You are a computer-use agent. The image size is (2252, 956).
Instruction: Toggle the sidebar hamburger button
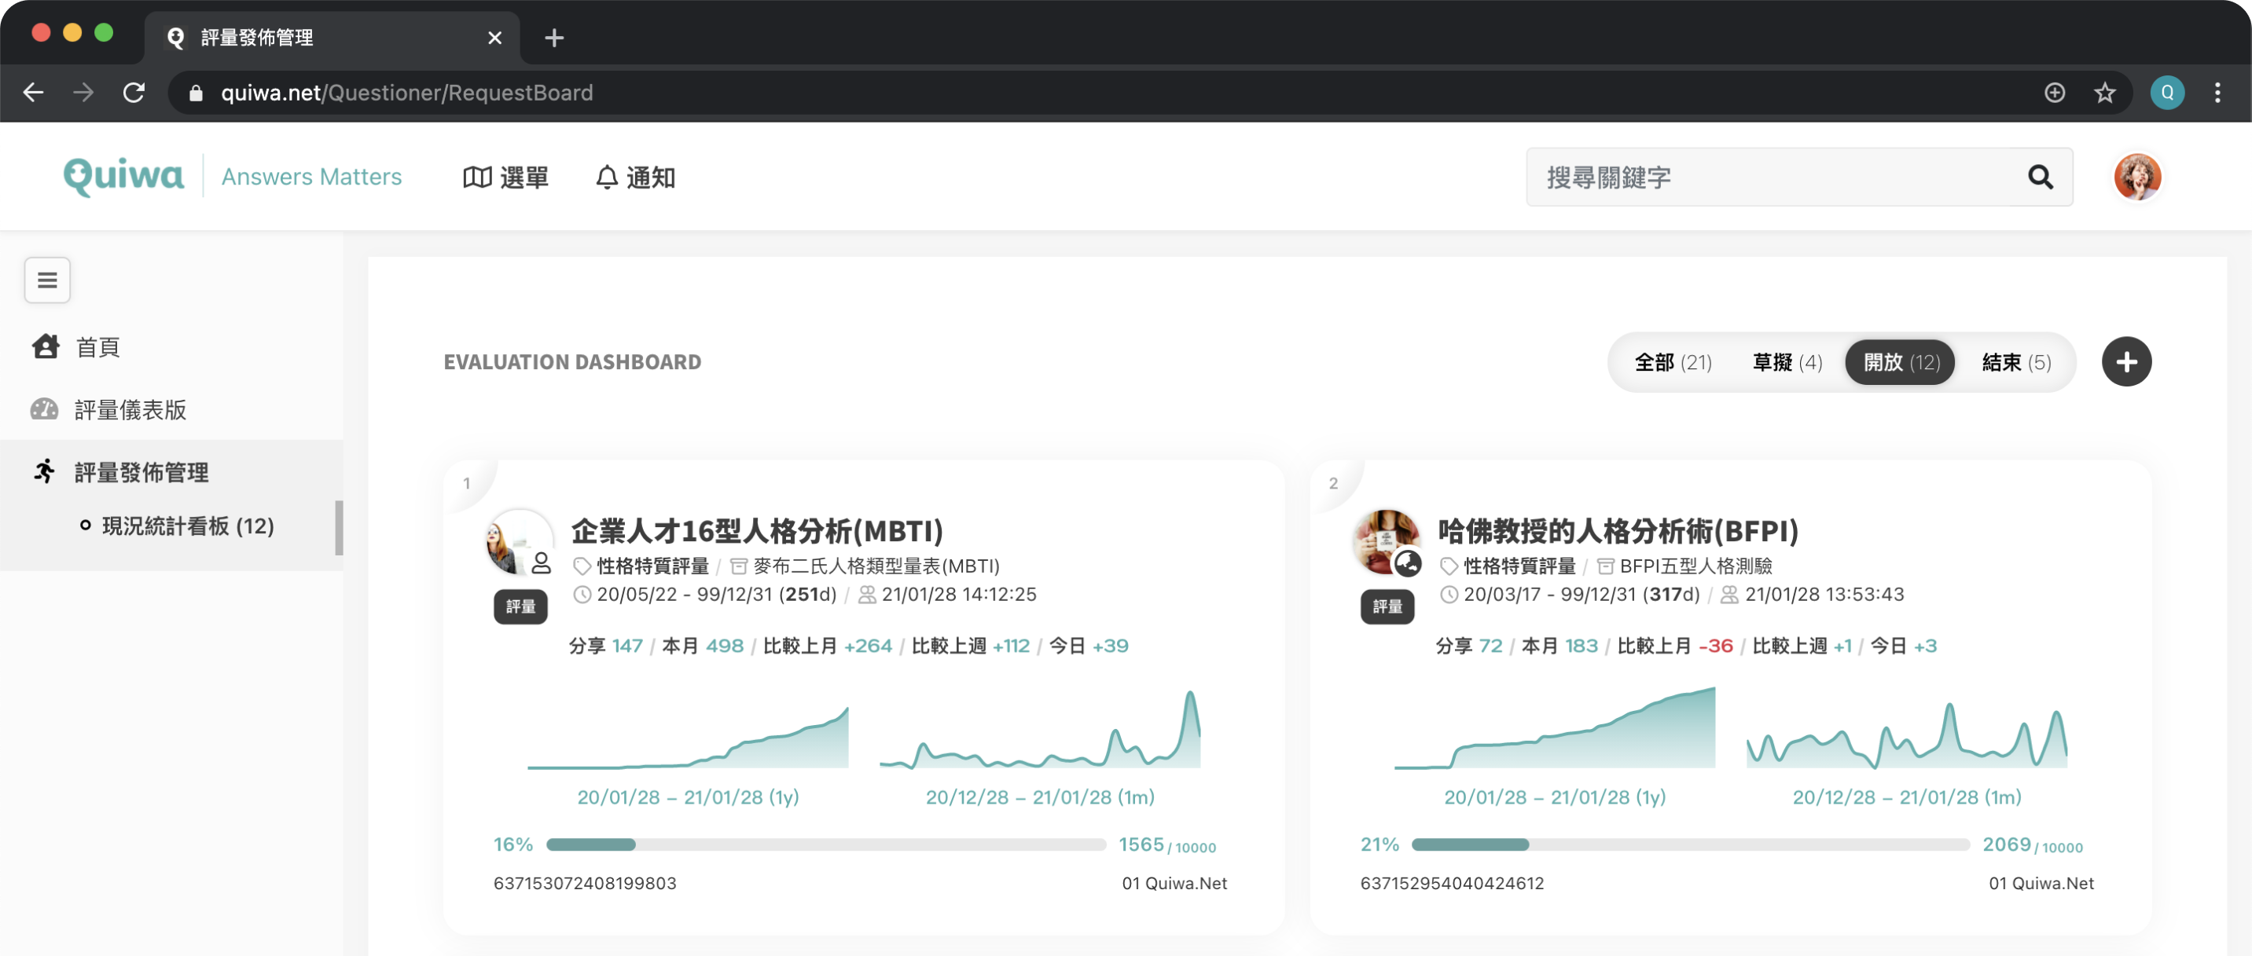tap(47, 280)
